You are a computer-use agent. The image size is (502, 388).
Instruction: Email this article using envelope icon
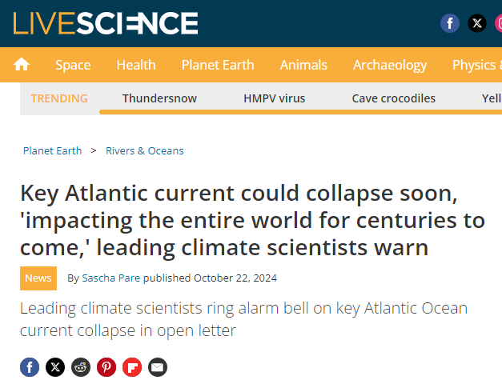pos(158,367)
